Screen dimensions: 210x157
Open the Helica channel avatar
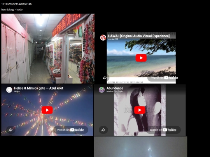click(9, 90)
